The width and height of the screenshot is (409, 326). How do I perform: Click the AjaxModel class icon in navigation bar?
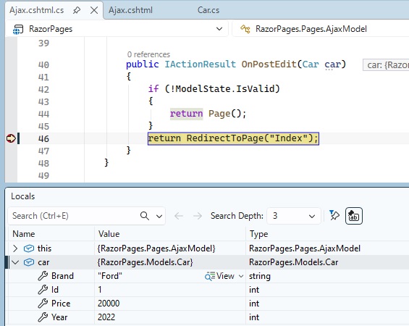click(x=245, y=29)
